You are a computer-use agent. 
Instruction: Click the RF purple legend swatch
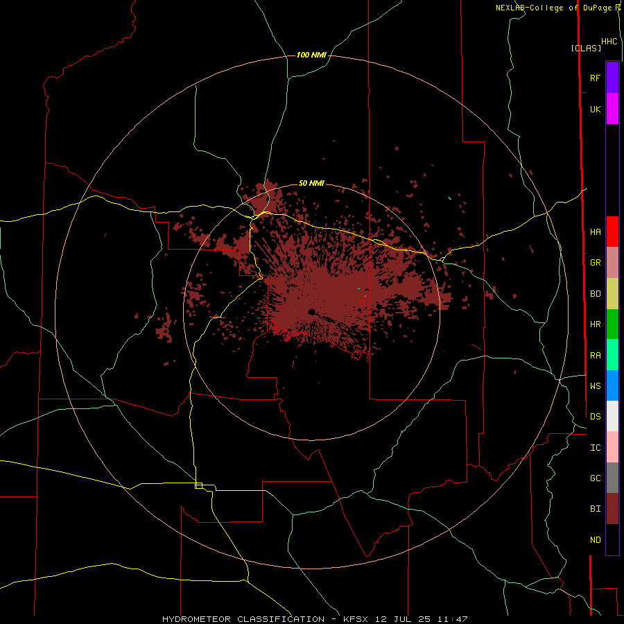point(612,78)
